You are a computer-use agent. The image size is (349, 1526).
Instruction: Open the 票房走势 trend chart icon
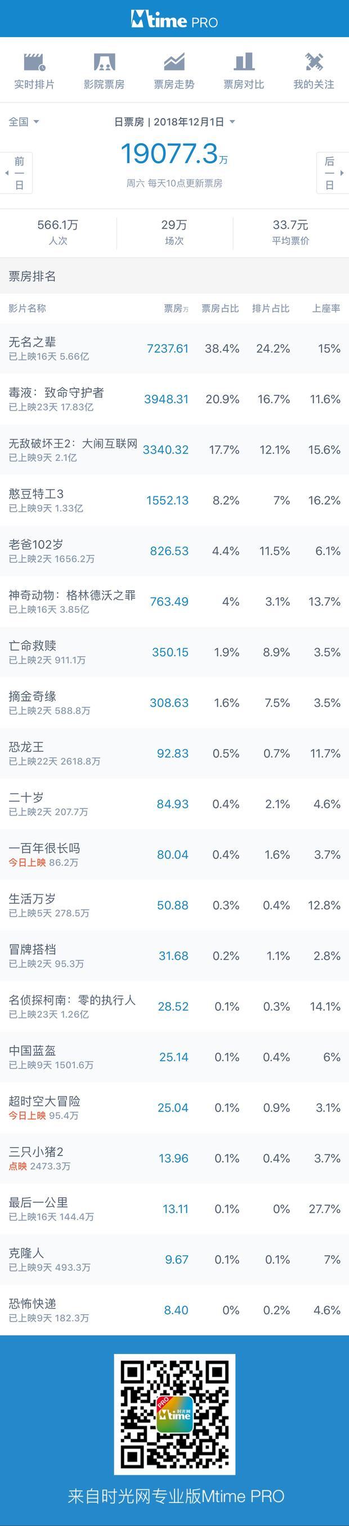(x=174, y=61)
